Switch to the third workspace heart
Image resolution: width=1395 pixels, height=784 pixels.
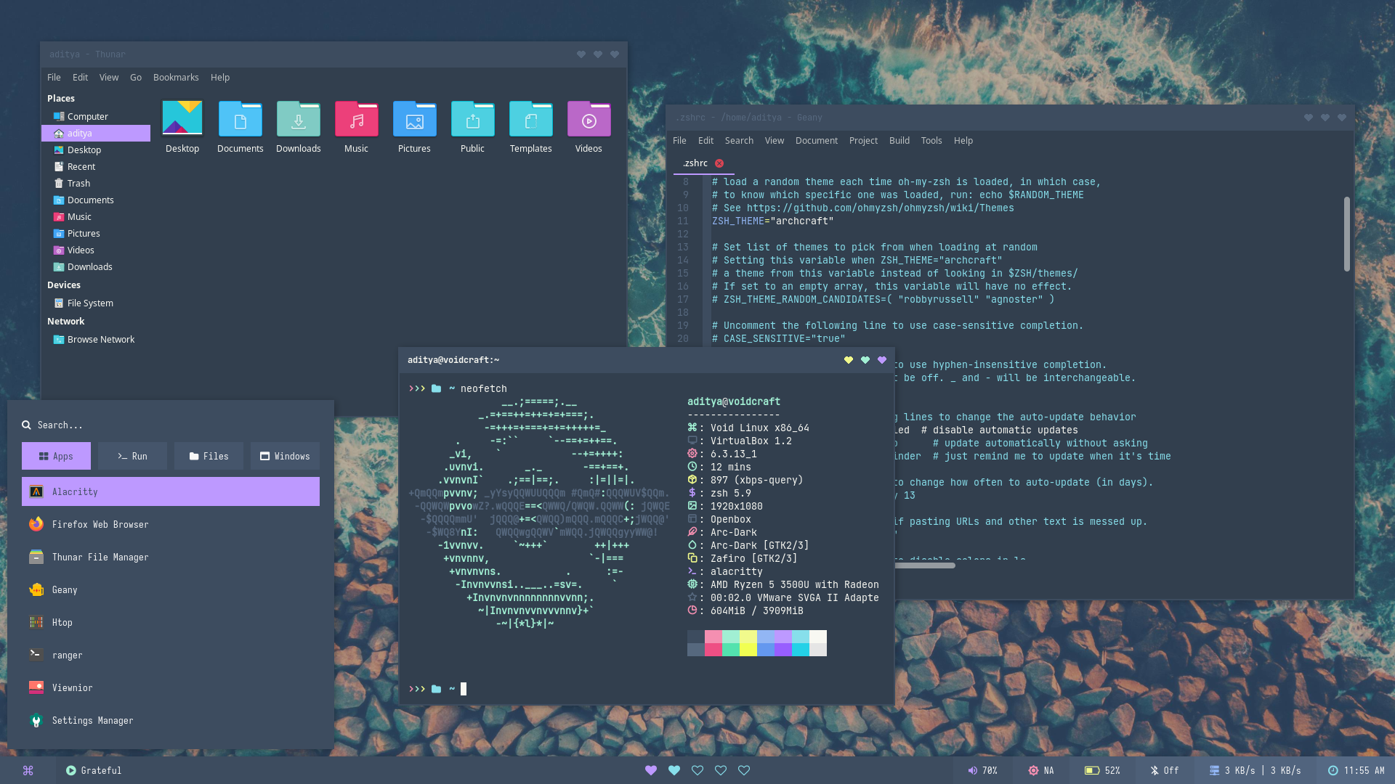click(x=697, y=770)
